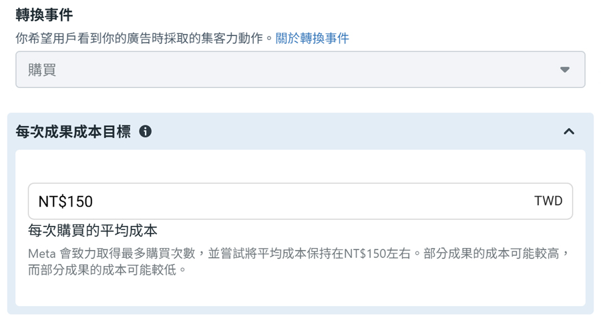Image resolution: width=601 pixels, height=318 pixels.
Task: Click the 轉換事件 section heading
Action: point(44,15)
